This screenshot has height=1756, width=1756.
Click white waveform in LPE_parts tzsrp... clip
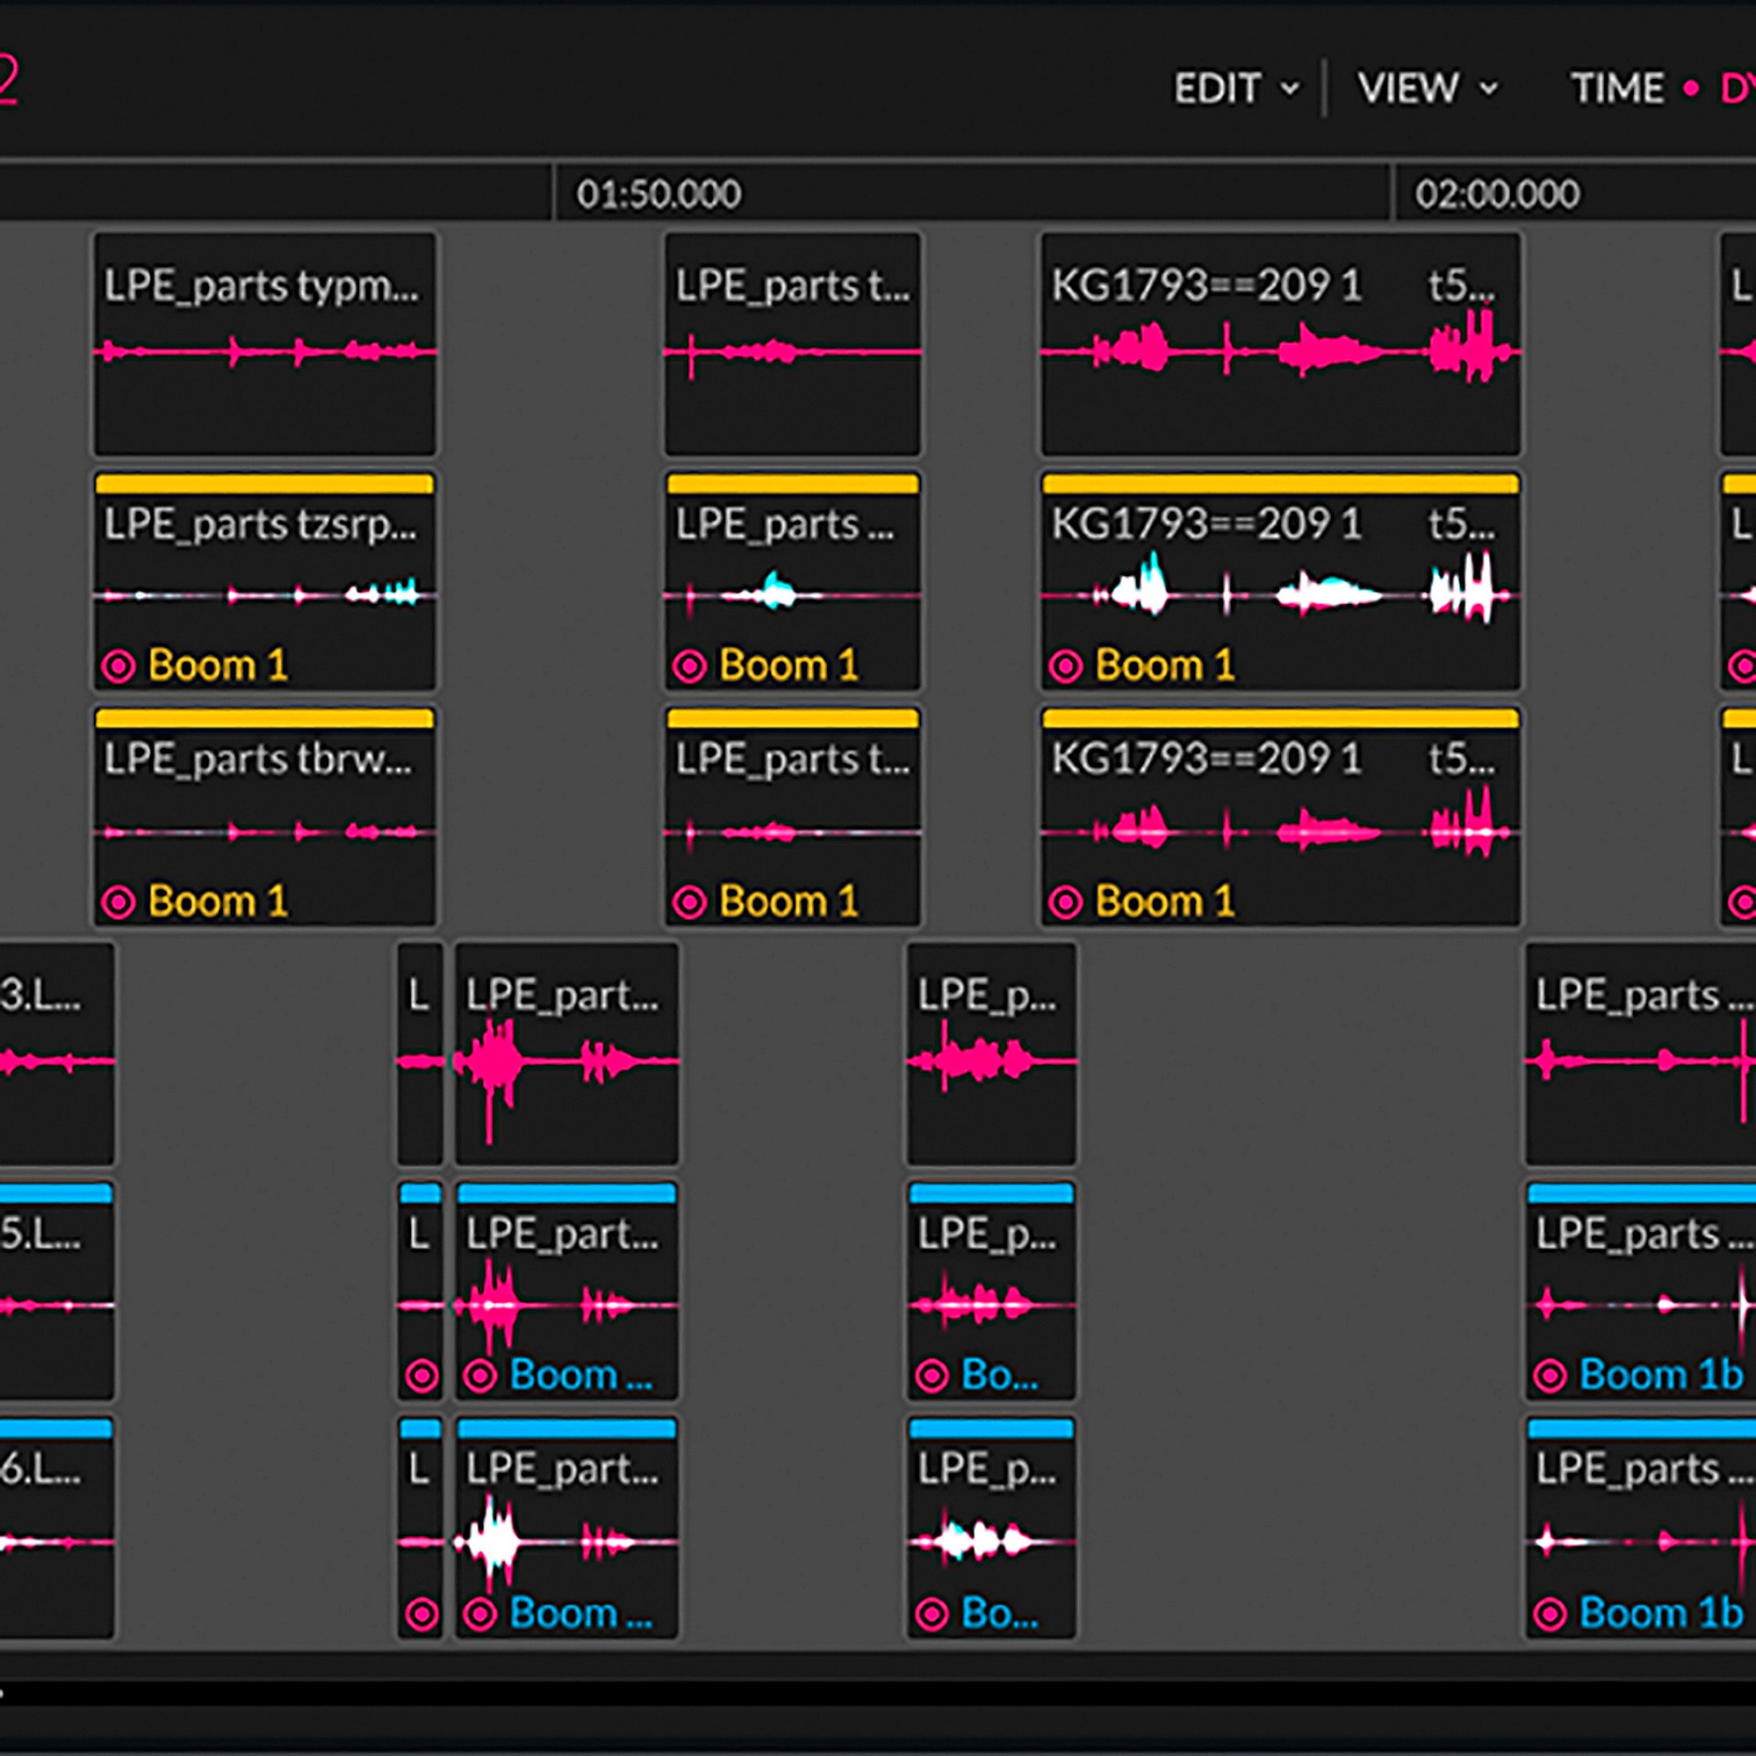(x=264, y=595)
